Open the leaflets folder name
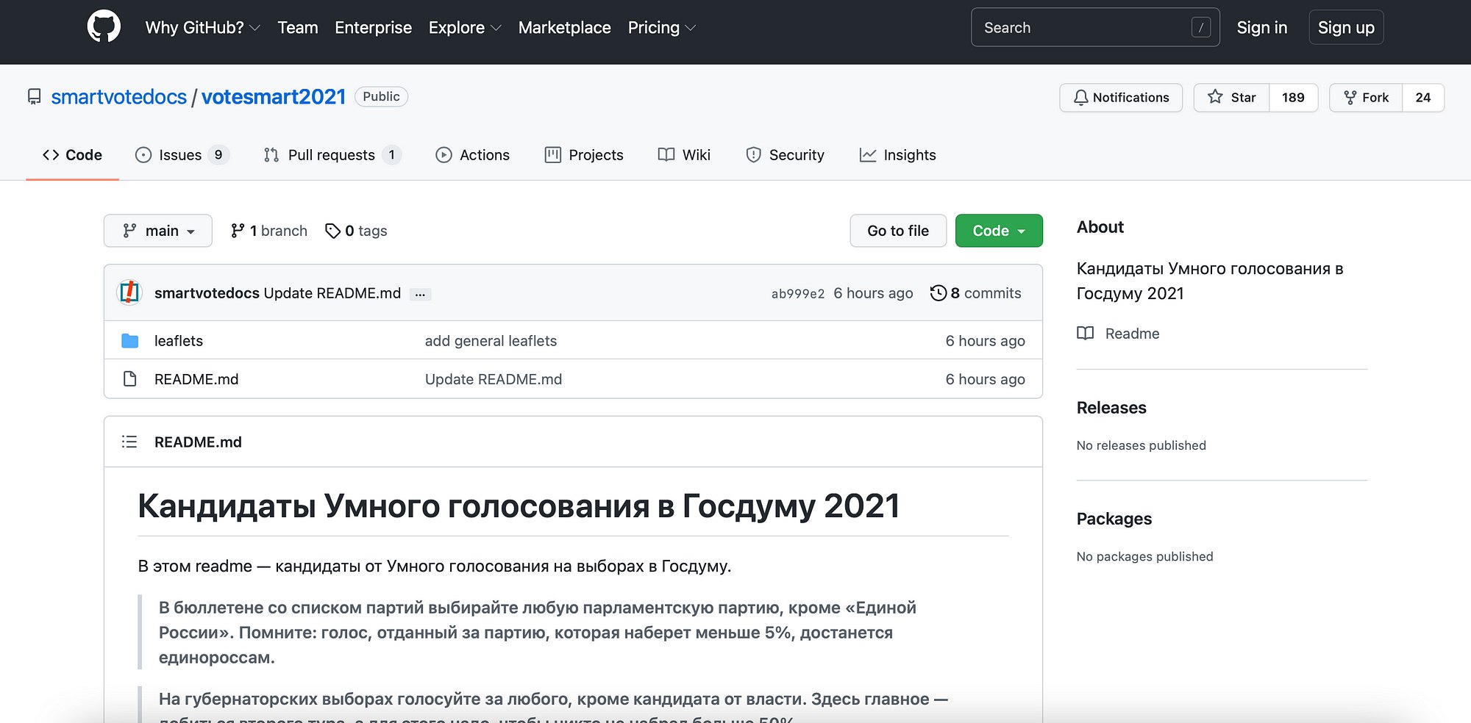 (x=179, y=341)
